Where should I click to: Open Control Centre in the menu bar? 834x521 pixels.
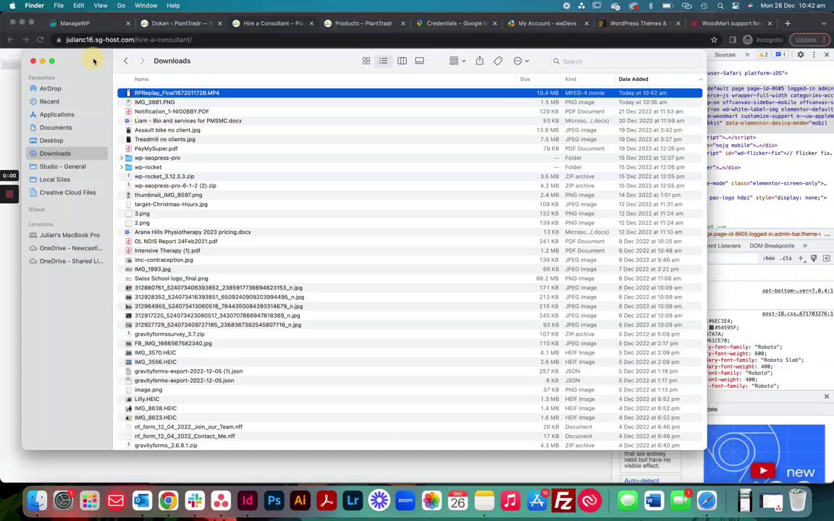[736, 6]
